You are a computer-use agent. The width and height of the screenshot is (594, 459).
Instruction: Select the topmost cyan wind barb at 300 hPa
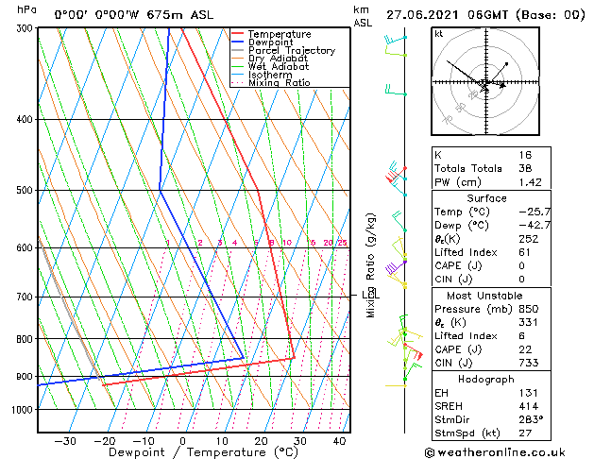396,40
